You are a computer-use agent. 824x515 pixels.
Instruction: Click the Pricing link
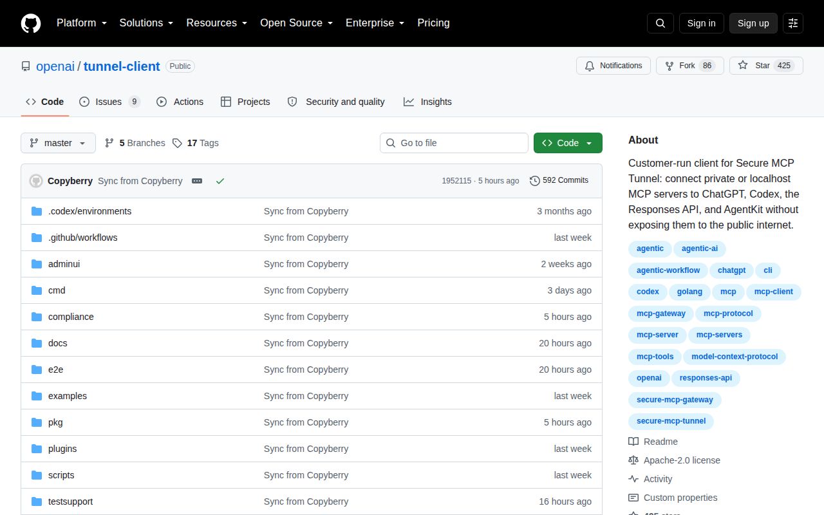click(433, 23)
